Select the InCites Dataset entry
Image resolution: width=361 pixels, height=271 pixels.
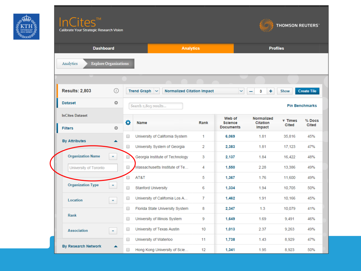coord(74,115)
